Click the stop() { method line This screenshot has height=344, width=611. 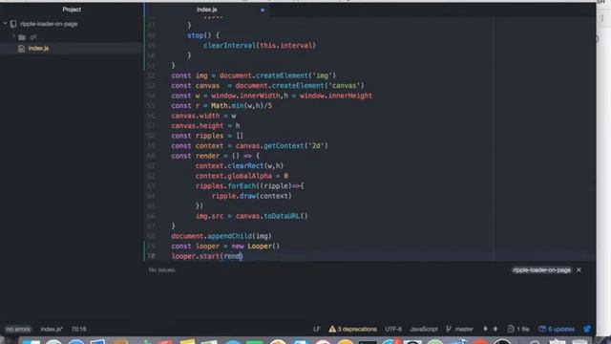coord(203,35)
